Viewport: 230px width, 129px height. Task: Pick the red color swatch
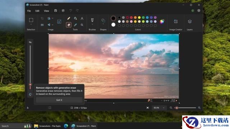click(131, 18)
